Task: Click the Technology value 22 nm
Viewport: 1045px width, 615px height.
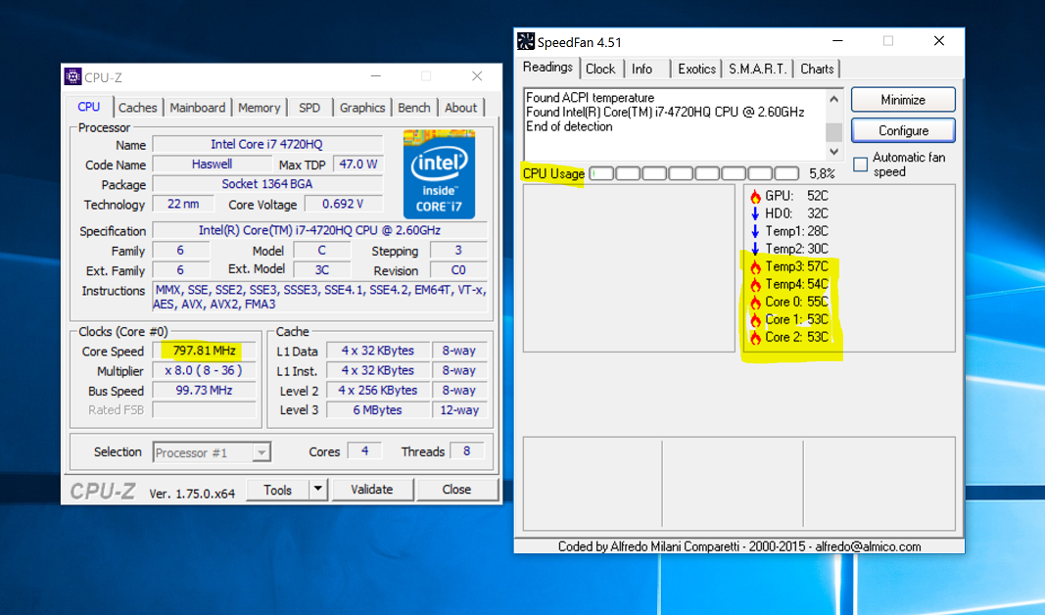Action: click(183, 204)
